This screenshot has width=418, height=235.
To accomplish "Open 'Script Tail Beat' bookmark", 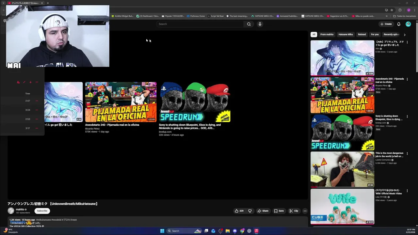I will point(216,16).
